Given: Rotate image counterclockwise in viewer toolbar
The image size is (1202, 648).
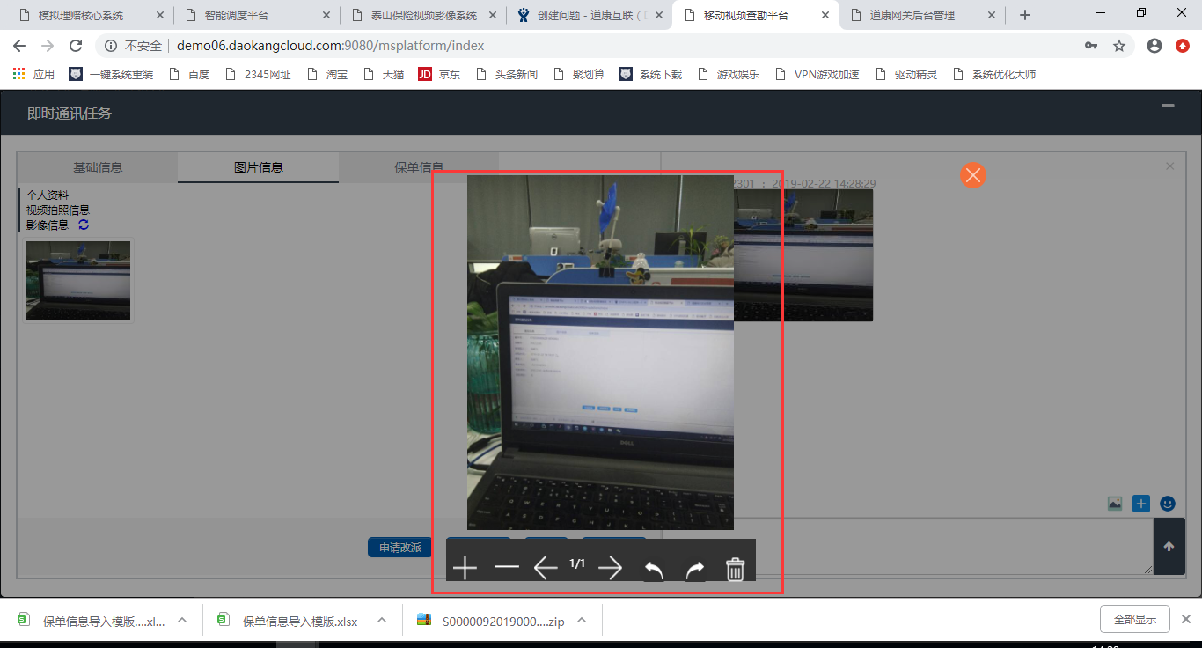Looking at the screenshot, I should (x=653, y=571).
